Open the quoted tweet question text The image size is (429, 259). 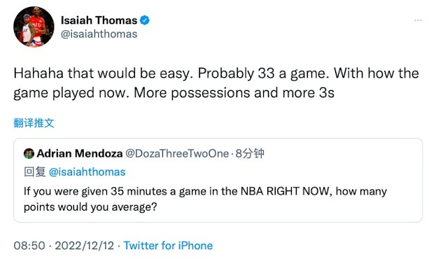point(205,199)
